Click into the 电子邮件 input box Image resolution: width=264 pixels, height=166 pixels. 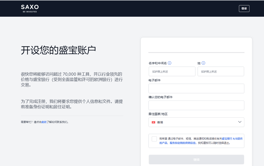pos(196,88)
